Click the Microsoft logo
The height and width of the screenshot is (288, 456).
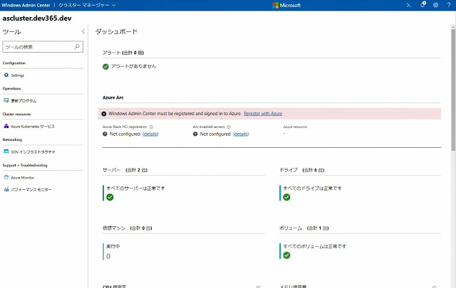tap(286, 5)
